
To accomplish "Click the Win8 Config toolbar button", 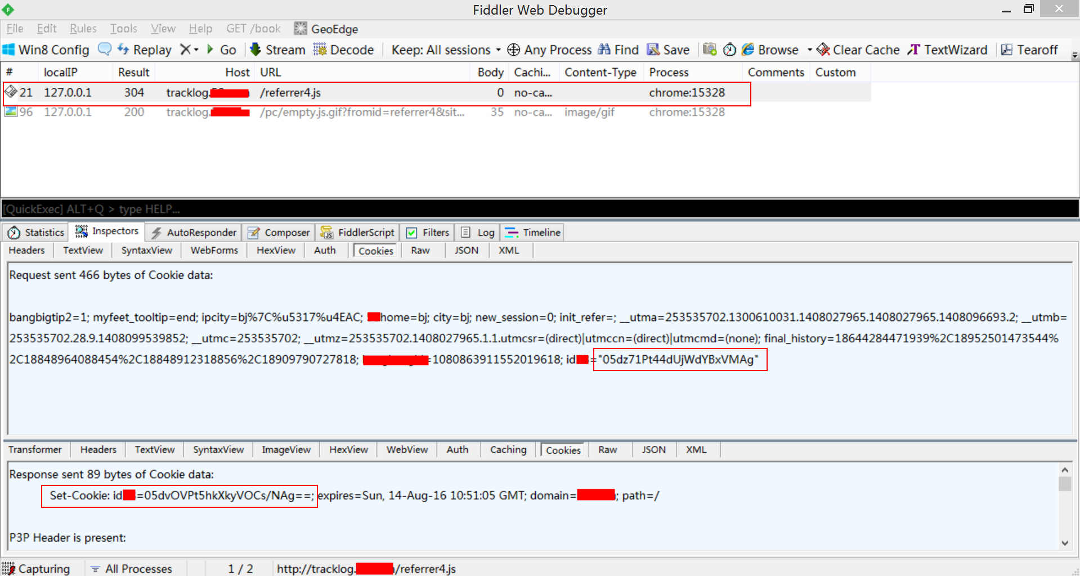I will coord(46,50).
